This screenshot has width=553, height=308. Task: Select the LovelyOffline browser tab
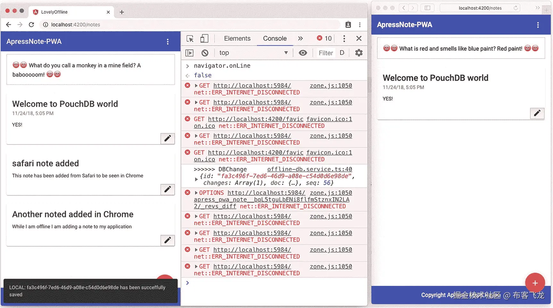pyautogui.click(x=71, y=12)
